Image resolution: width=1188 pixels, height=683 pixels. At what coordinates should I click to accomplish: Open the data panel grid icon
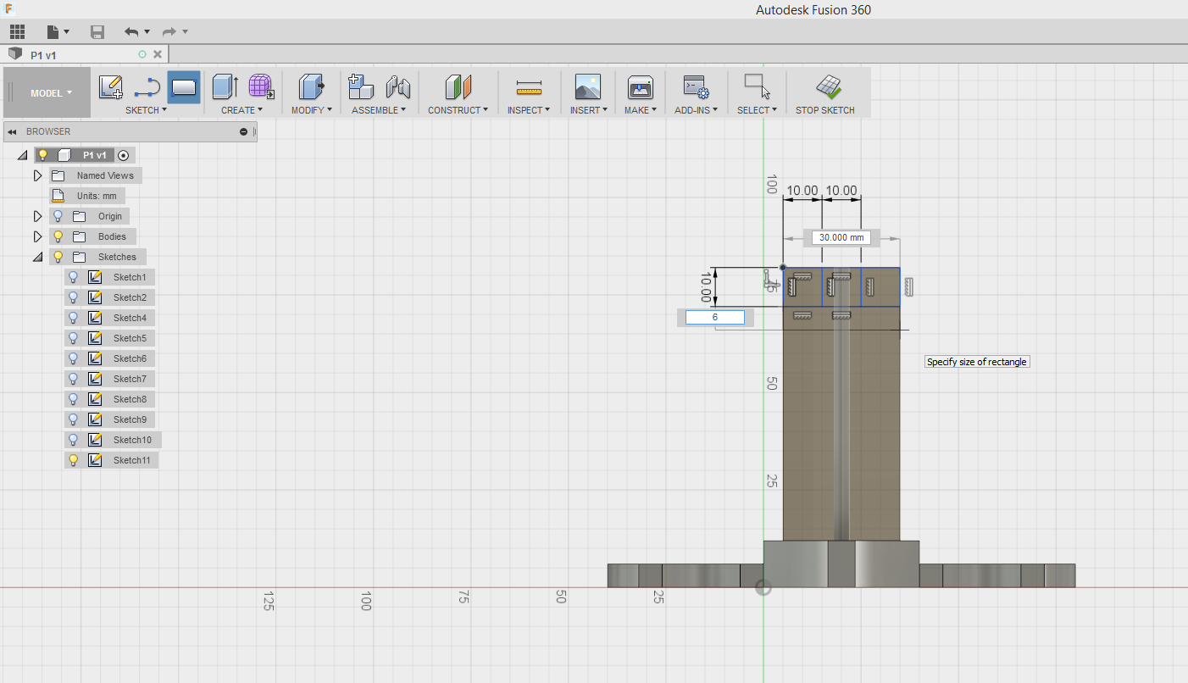point(18,32)
